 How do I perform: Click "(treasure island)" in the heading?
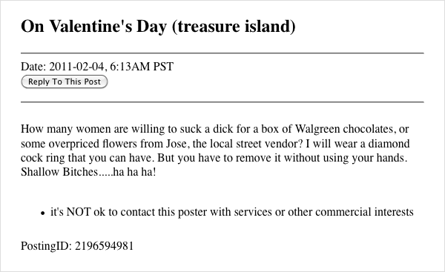click(234, 27)
